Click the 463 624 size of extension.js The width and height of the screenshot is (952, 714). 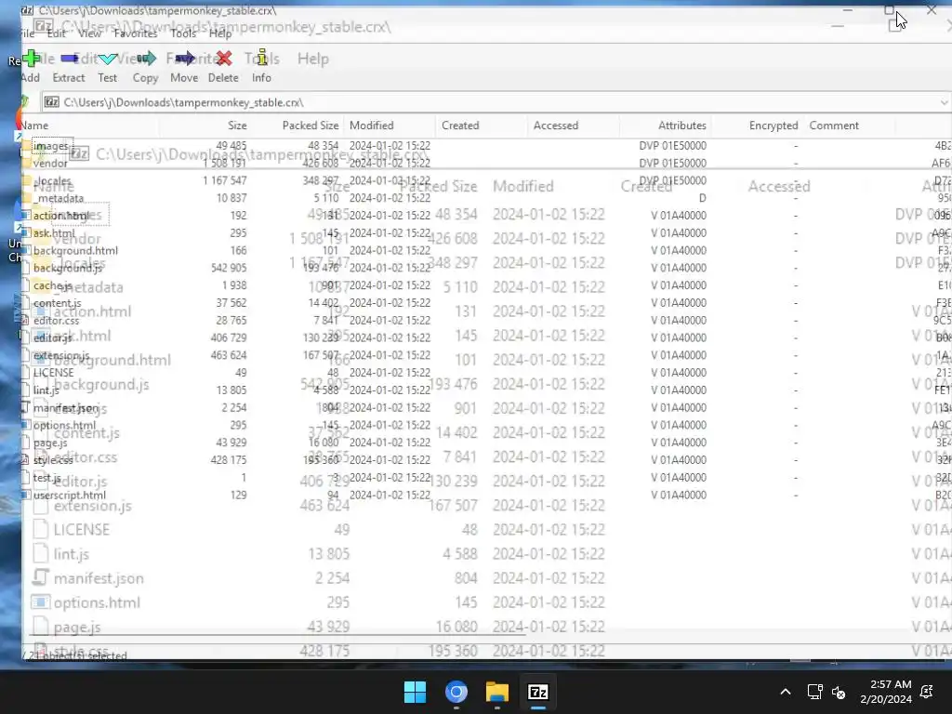point(229,356)
